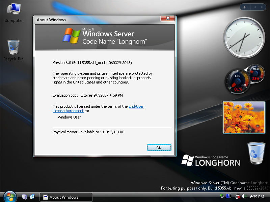
Task: Open the volume speaker tray icon
Action: click(x=243, y=196)
